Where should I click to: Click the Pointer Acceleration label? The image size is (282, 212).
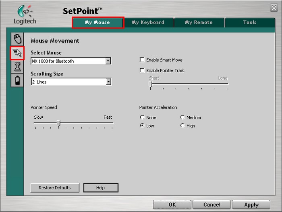click(158, 107)
